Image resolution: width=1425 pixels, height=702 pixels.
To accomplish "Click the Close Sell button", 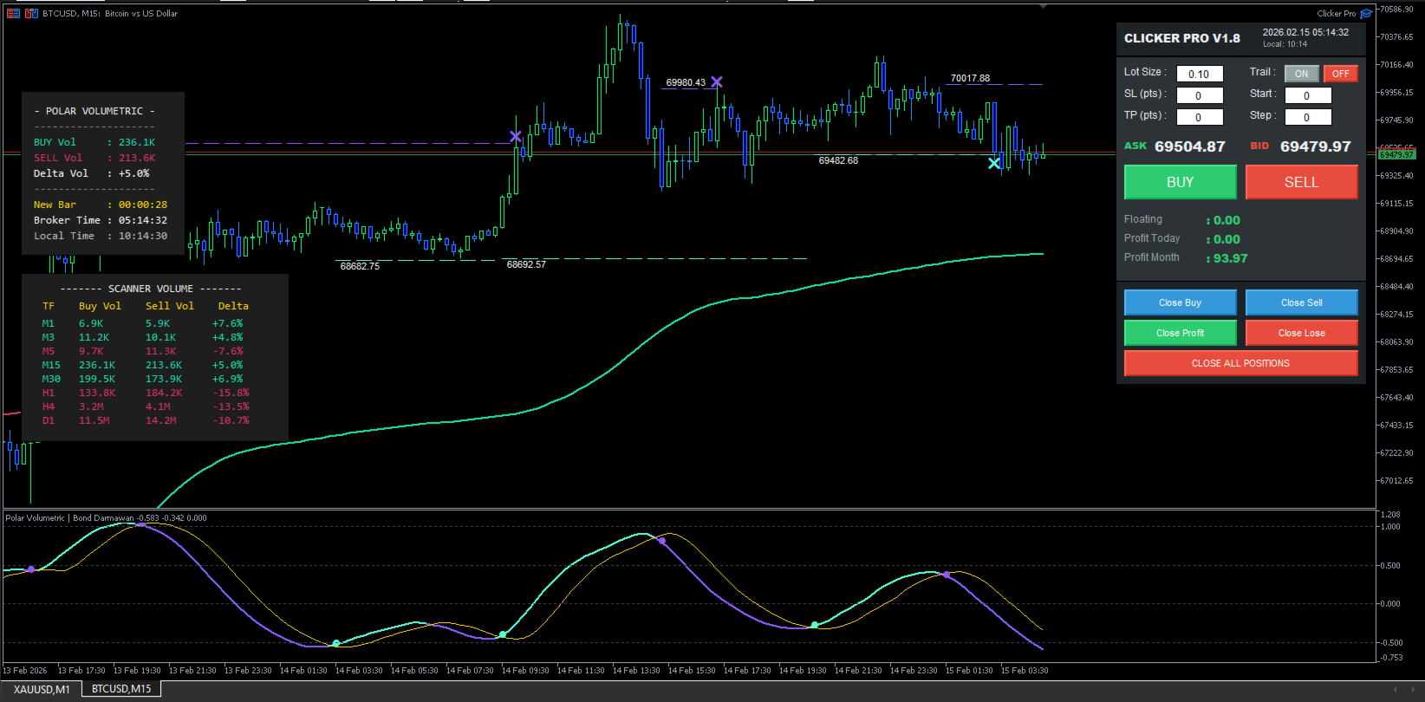I will point(1301,302).
